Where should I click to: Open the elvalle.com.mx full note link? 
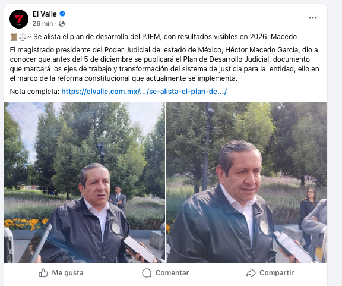tap(144, 92)
